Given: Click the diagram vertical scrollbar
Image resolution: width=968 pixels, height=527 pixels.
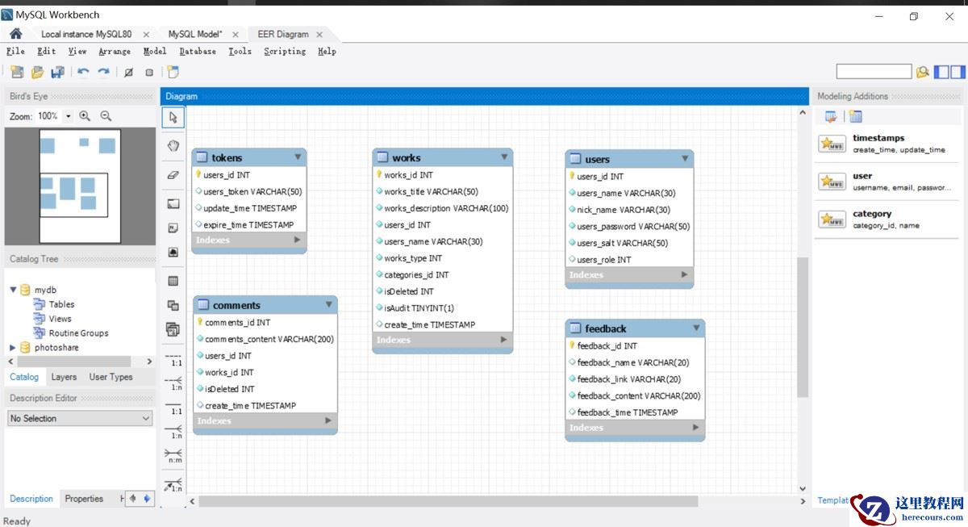Looking at the screenshot, I should click(803, 327).
